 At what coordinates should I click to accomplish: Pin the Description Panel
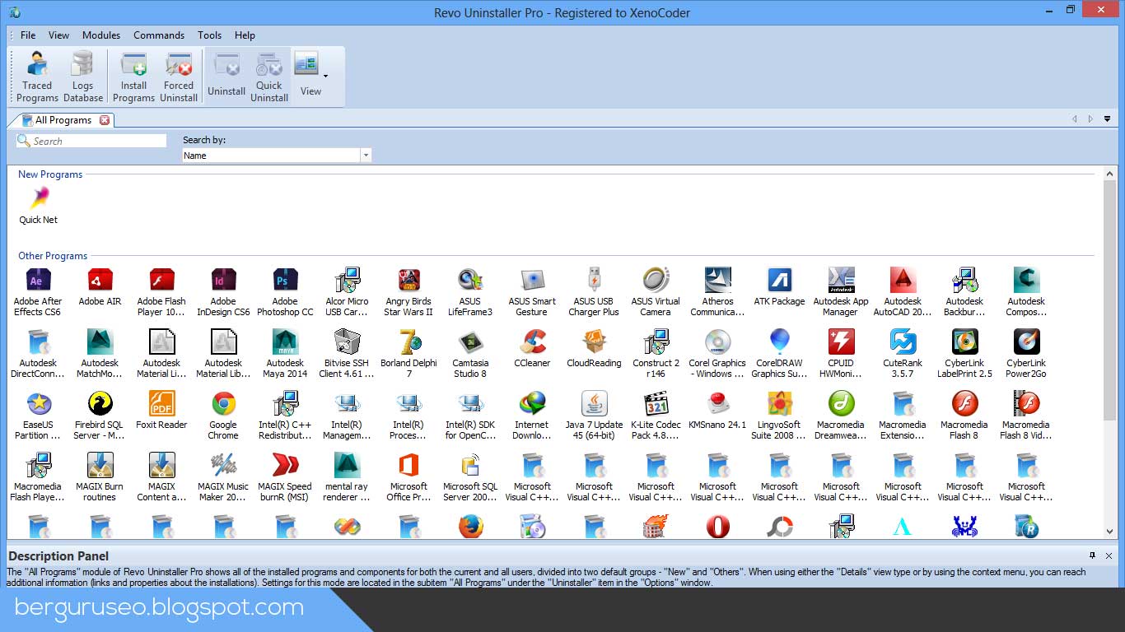tap(1093, 555)
